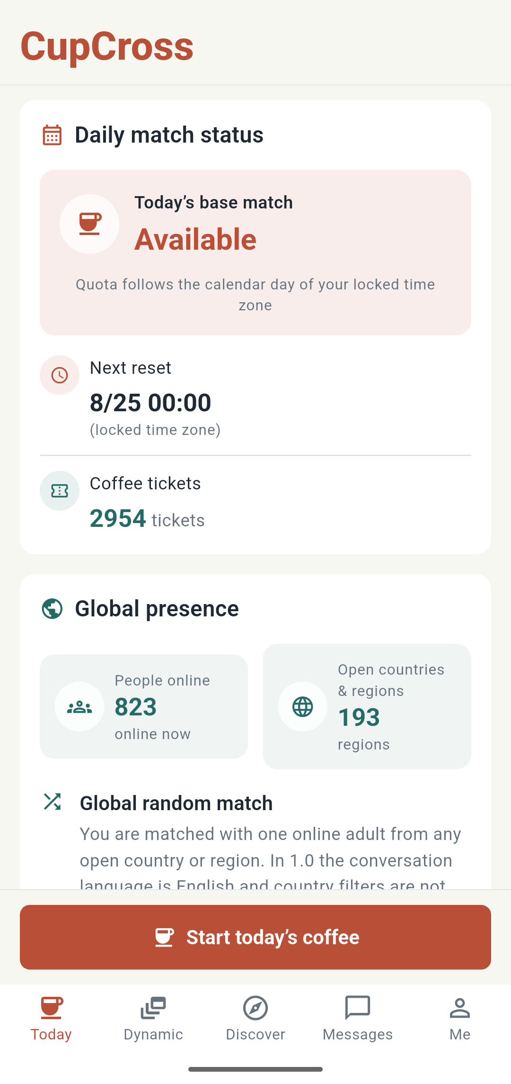511x1084 pixels.
Task: Tap the globe icon beside Global presence
Action: [x=52, y=609]
